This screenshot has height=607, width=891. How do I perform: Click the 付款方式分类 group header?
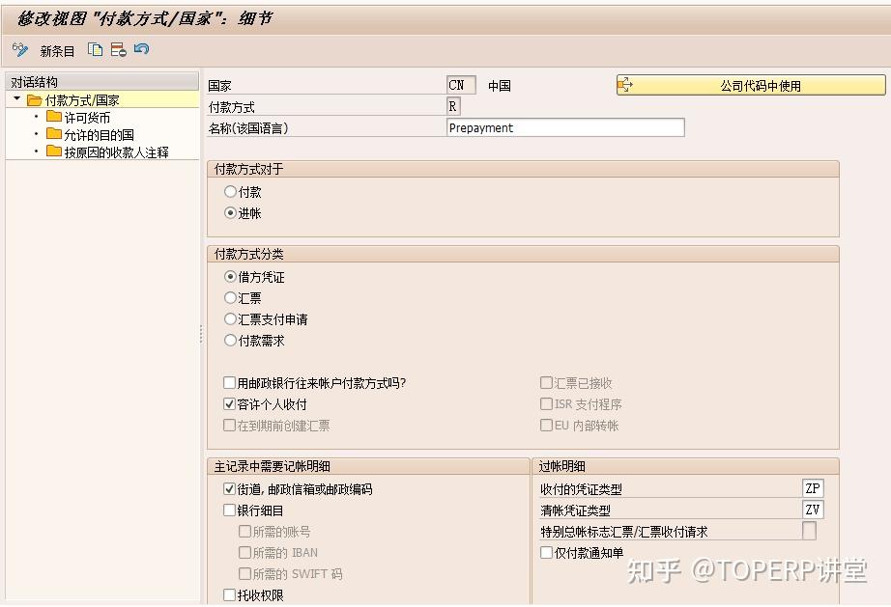(x=523, y=254)
